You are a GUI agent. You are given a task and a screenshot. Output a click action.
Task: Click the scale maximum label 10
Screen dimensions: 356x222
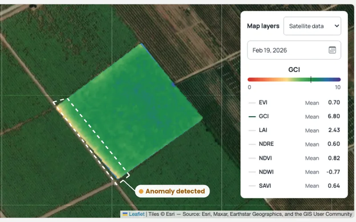click(x=338, y=87)
